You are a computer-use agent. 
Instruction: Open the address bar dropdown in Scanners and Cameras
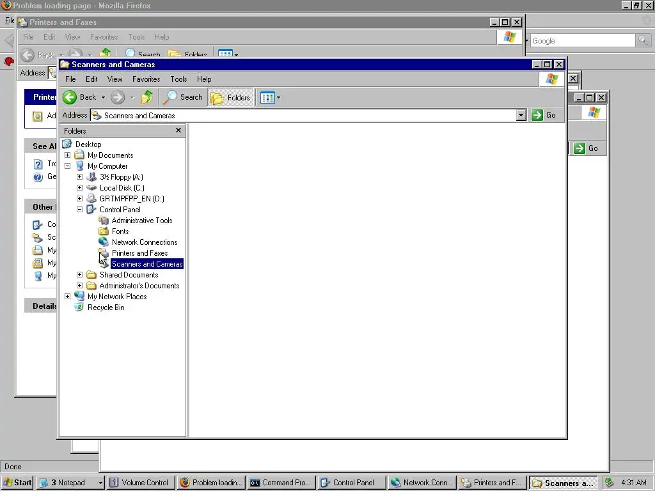pos(521,115)
